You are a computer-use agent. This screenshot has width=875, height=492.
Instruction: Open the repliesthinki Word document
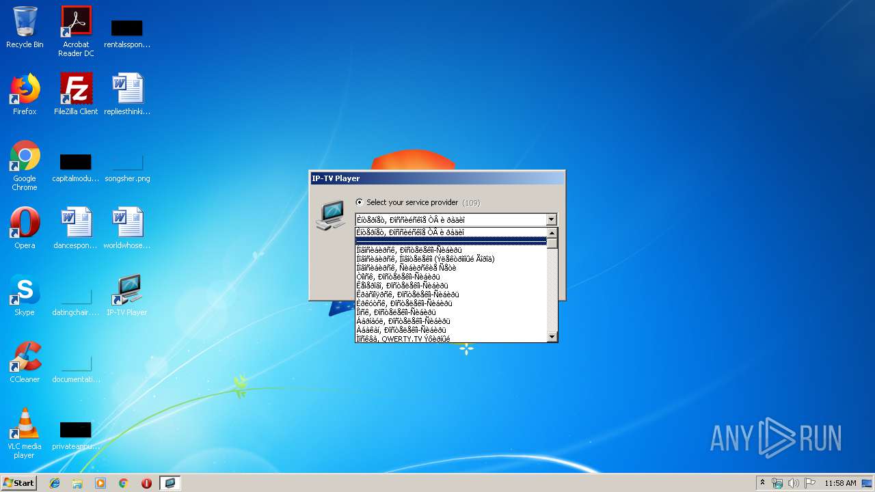pyautogui.click(x=127, y=94)
